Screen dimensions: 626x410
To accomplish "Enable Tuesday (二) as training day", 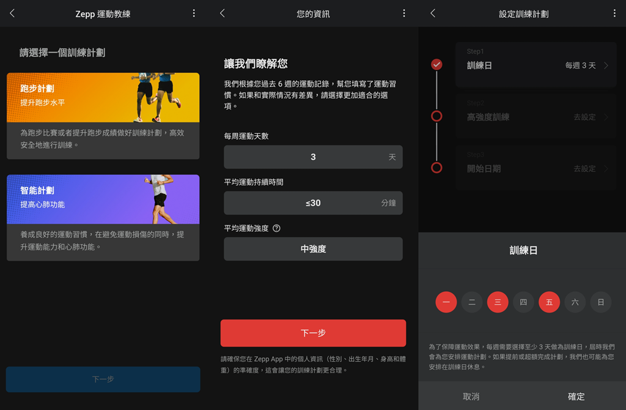I will tap(472, 302).
